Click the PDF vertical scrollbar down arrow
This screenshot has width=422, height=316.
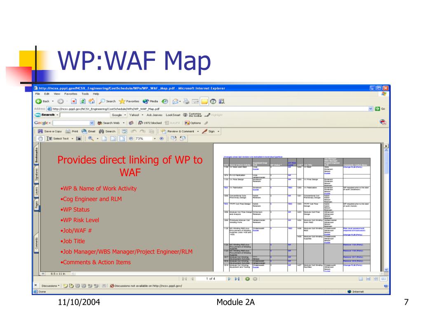tap(386, 270)
